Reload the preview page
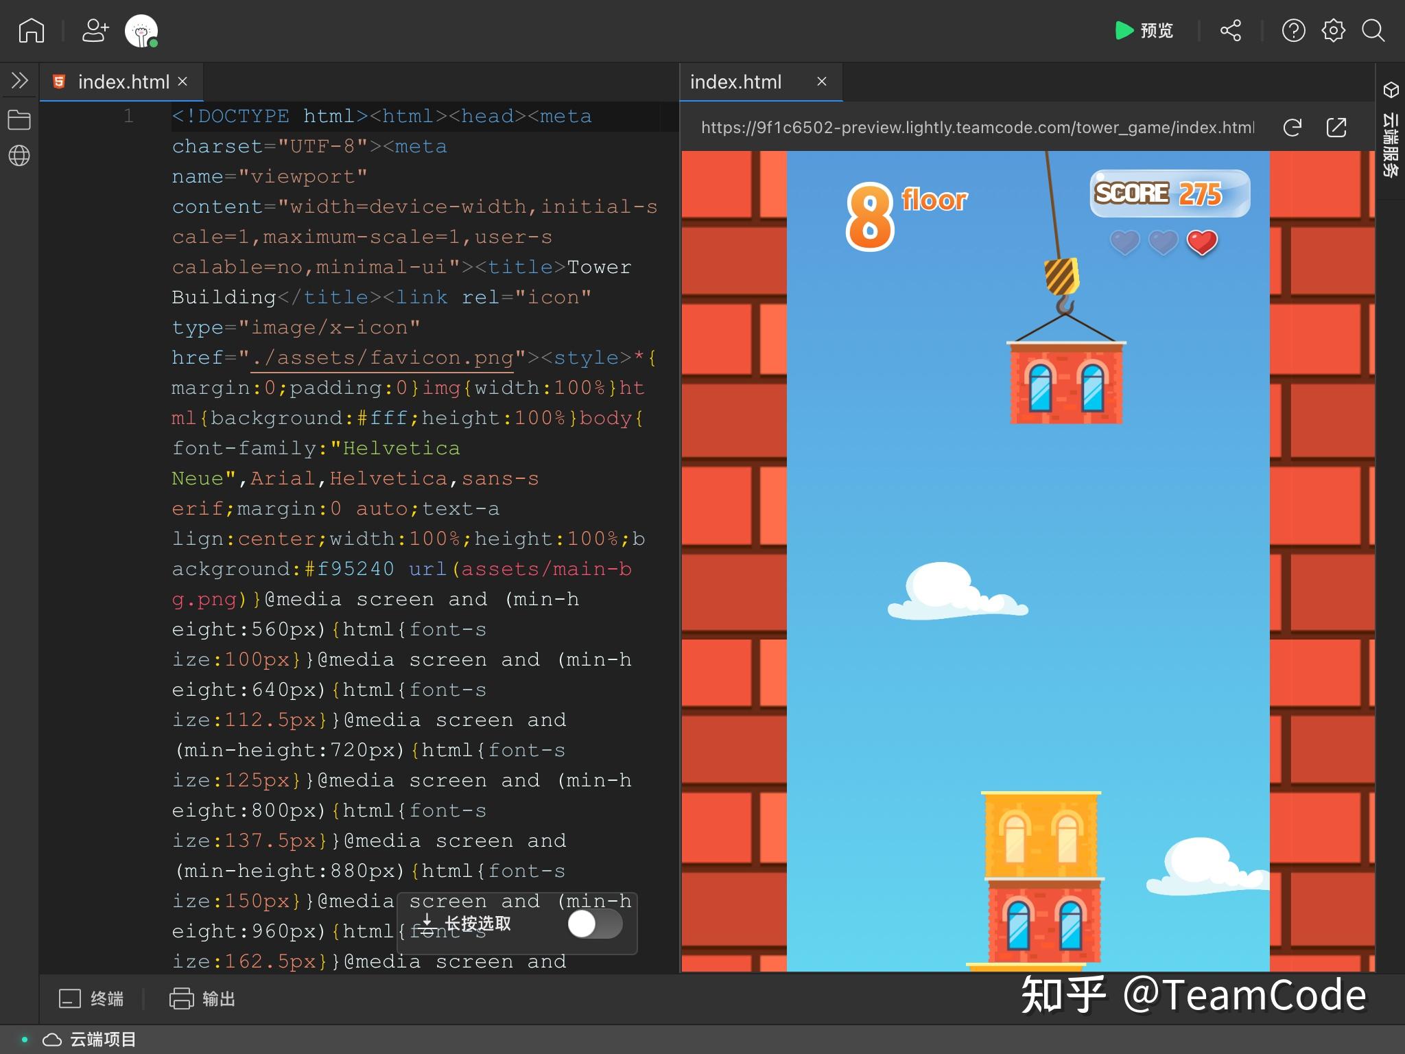Image resolution: width=1405 pixels, height=1054 pixels. point(1292,128)
